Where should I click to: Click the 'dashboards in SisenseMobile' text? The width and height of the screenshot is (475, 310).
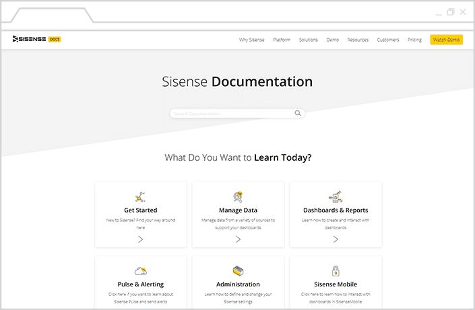pos(336,301)
